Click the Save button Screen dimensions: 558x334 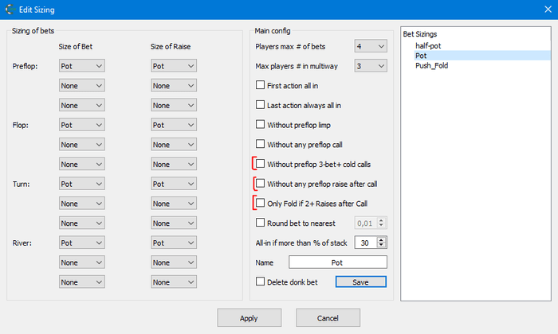[361, 282]
